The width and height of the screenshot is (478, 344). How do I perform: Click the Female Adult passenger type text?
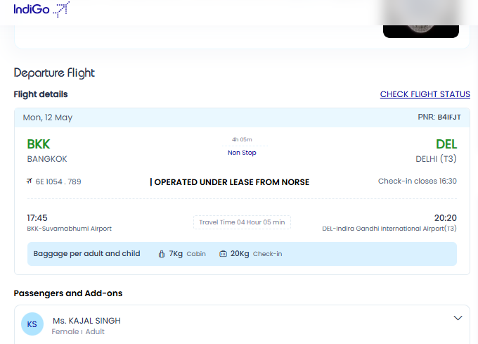(78, 332)
